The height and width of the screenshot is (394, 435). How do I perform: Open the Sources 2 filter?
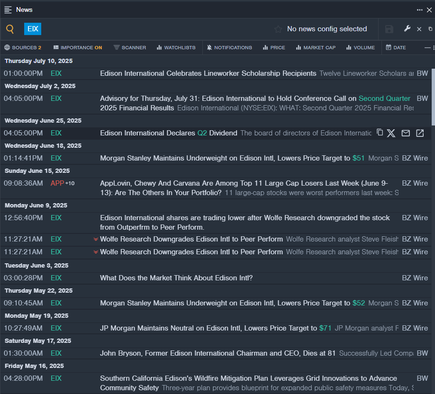(23, 47)
